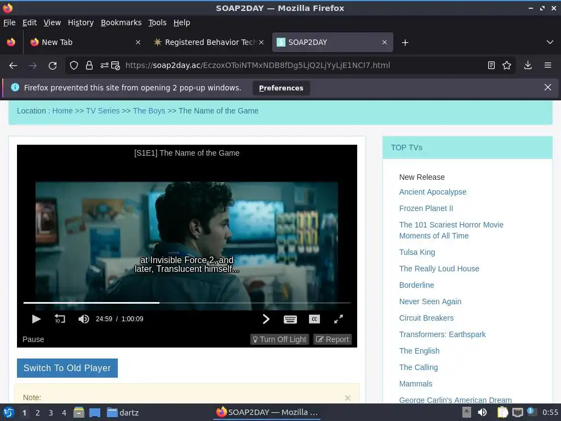The width and height of the screenshot is (561, 421).
Task: Open Ancient Apocalypse link
Action: [x=433, y=192]
